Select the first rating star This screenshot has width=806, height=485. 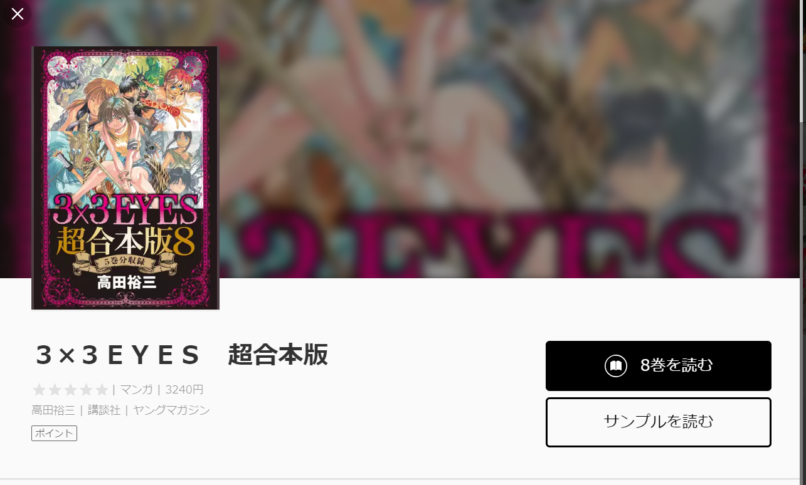[39, 390]
